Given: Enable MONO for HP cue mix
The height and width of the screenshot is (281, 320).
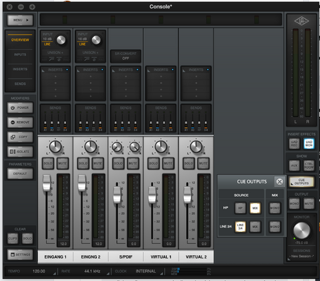Looking at the screenshot, I should (x=275, y=208).
